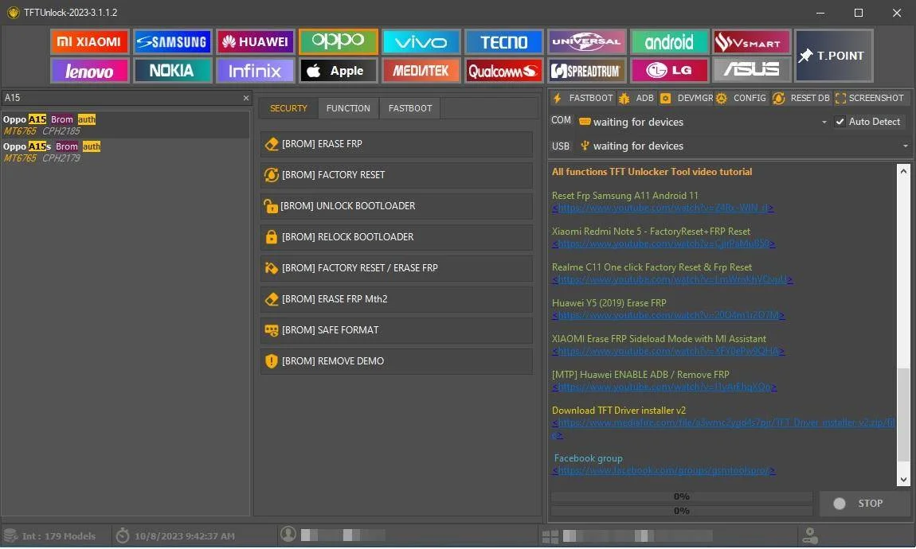
Task: Switch to the FUNCTION tab
Action: click(348, 108)
